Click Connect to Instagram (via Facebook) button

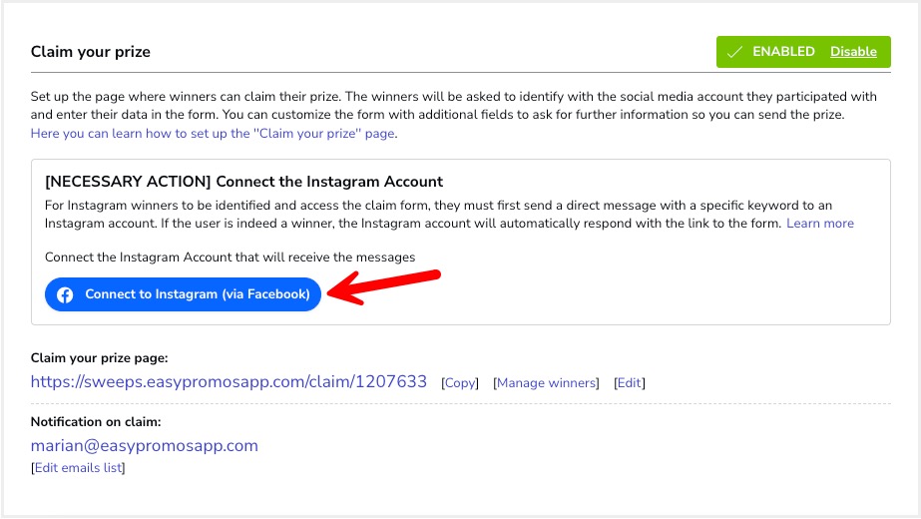pyautogui.click(x=183, y=294)
